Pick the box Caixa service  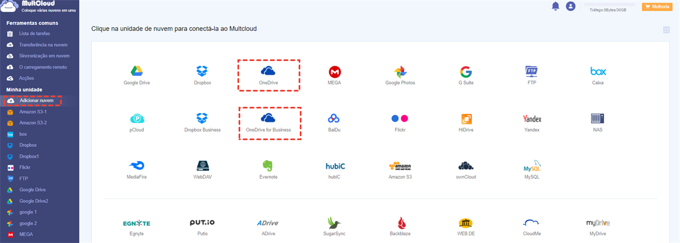tap(598, 72)
